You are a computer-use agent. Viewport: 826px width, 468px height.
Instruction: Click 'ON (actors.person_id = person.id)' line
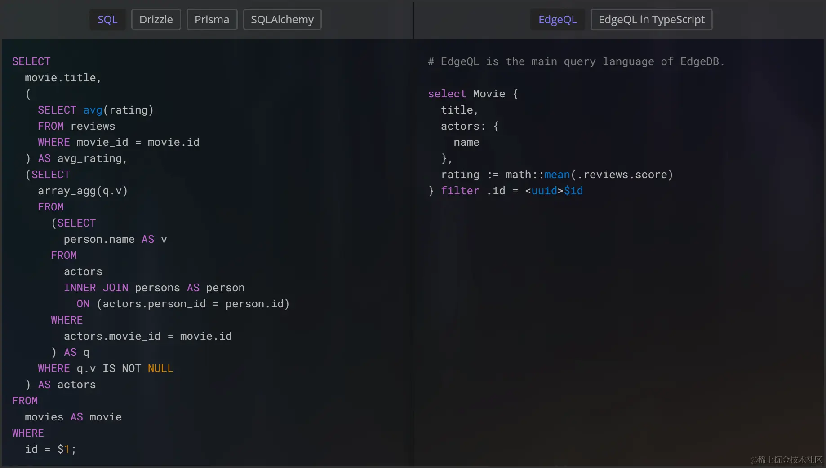click(183, 304)
